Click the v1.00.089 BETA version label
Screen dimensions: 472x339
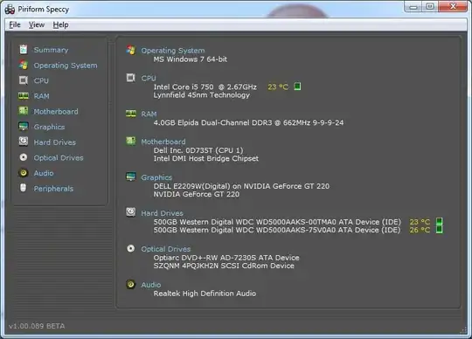[x=37, y=326]
